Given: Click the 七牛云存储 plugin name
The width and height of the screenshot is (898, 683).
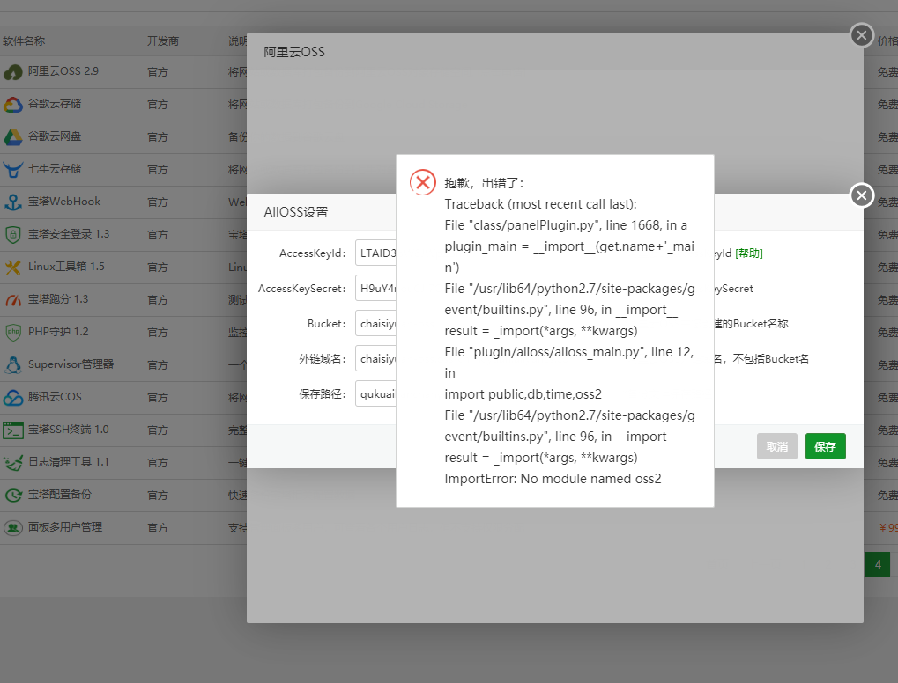Looking at the screenshot, I should (55, 169).
